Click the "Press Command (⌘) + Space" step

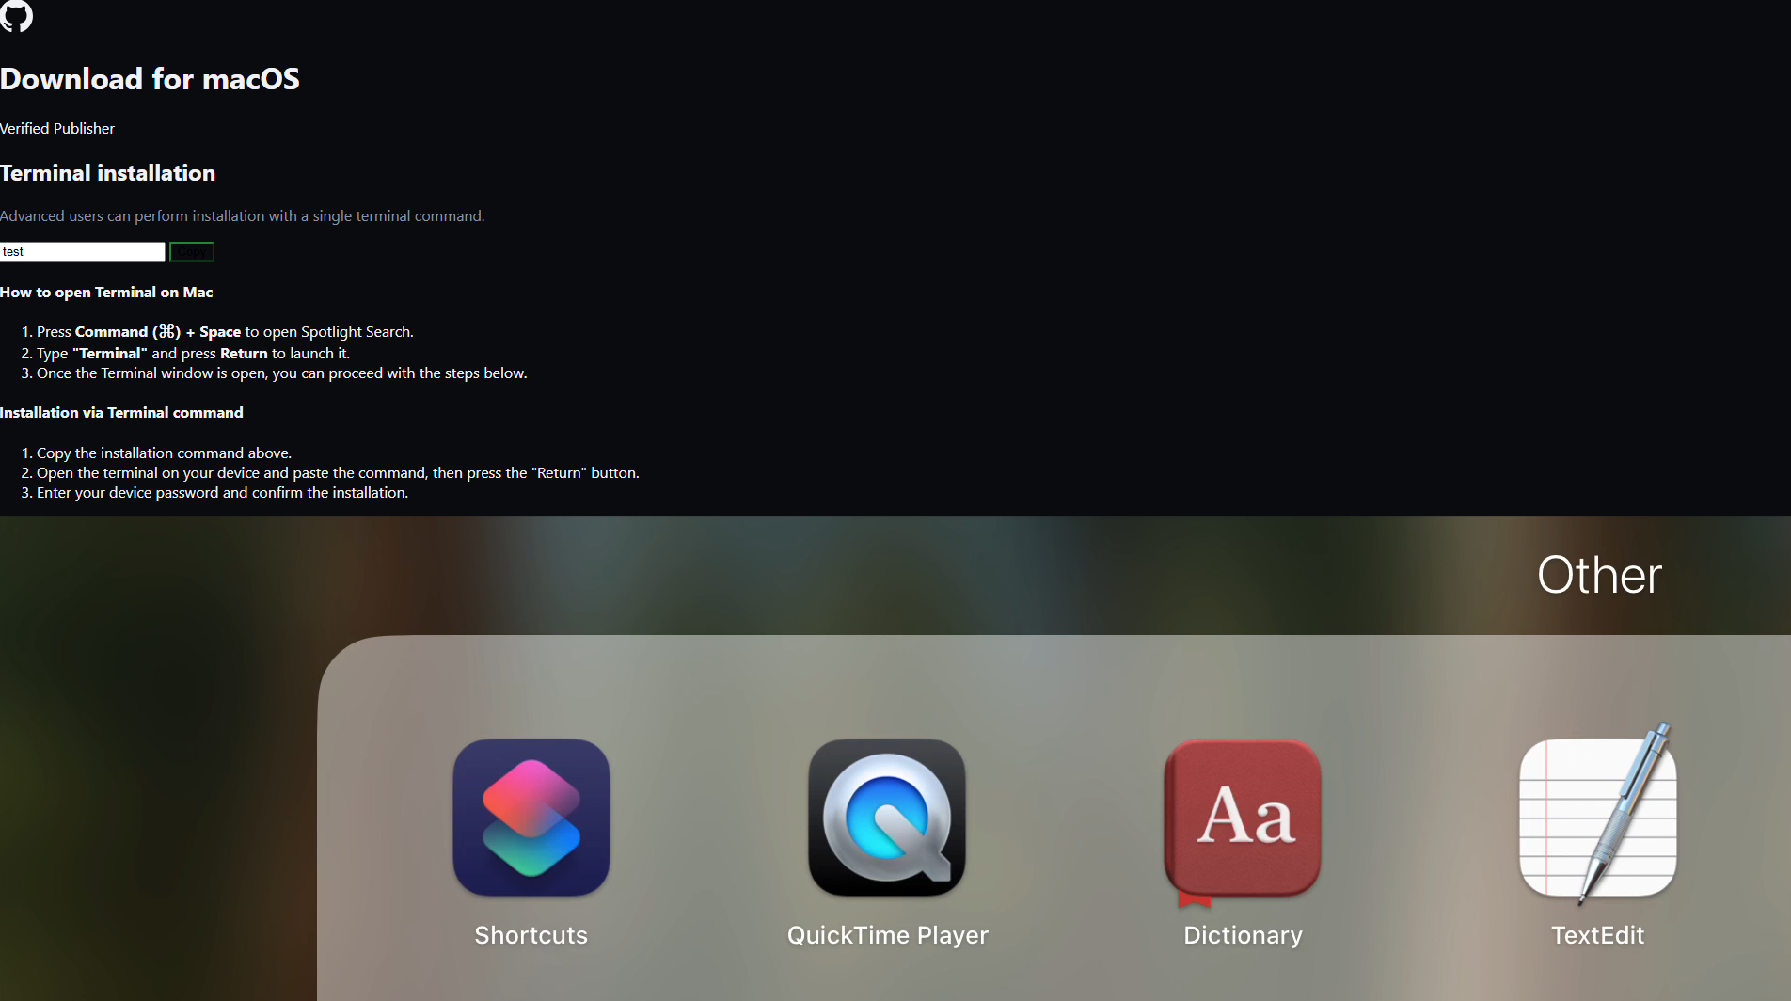point(225,331)
